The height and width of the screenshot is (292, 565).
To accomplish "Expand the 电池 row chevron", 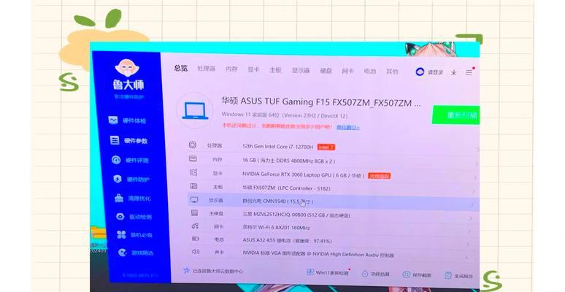I will coord(468,245).
